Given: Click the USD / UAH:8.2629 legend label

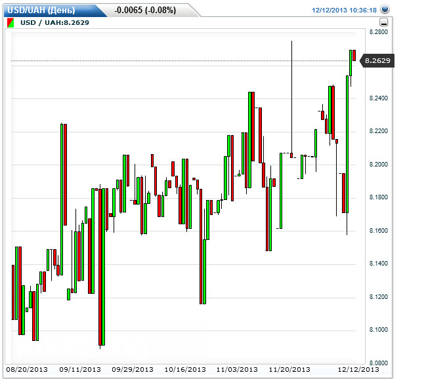Looking at the screenshot, I should 54,22.
